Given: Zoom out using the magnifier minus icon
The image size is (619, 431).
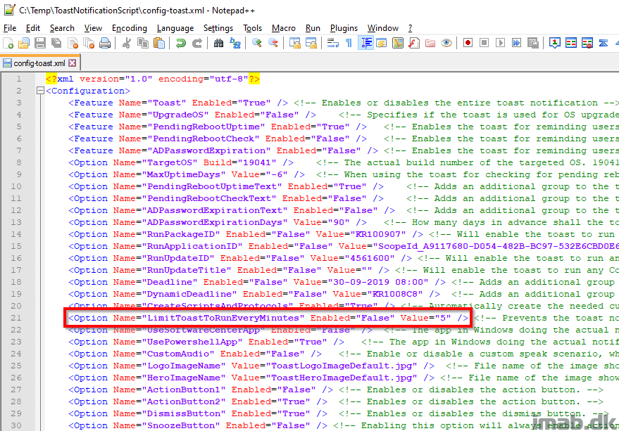Looking at the screenshot, I should click(273, 43).
